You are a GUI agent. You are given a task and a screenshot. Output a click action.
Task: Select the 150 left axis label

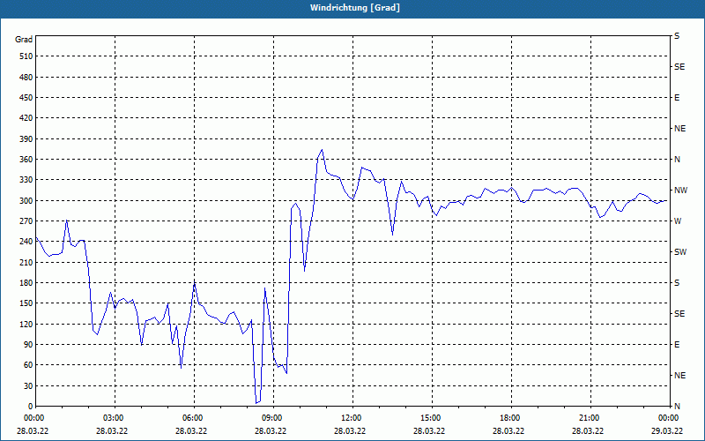click(x=26, y=303)
